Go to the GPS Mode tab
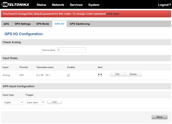This screenshot has width=172, height=124. [42, 24]
